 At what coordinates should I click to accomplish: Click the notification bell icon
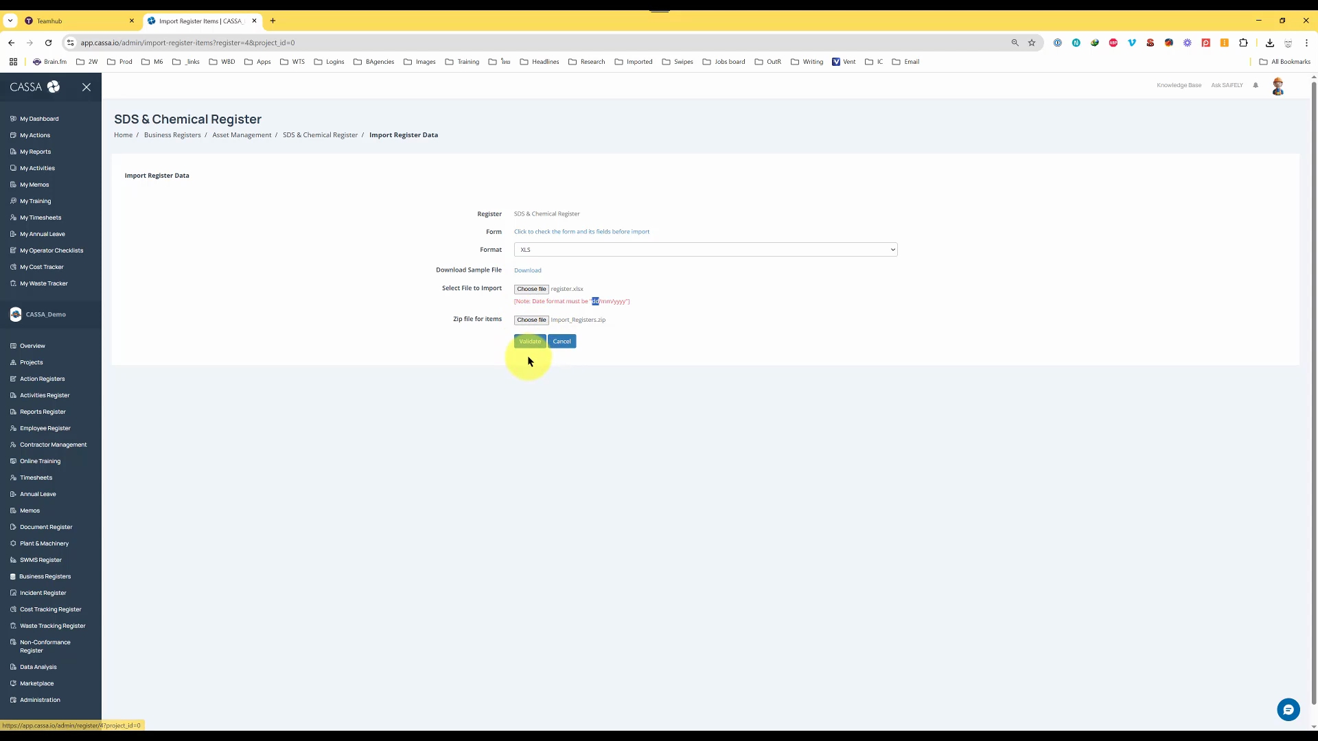click(x=1256, y=85)
